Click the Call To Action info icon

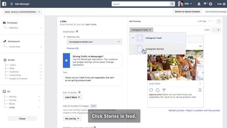pyautogui.click(x=79, y=92)
